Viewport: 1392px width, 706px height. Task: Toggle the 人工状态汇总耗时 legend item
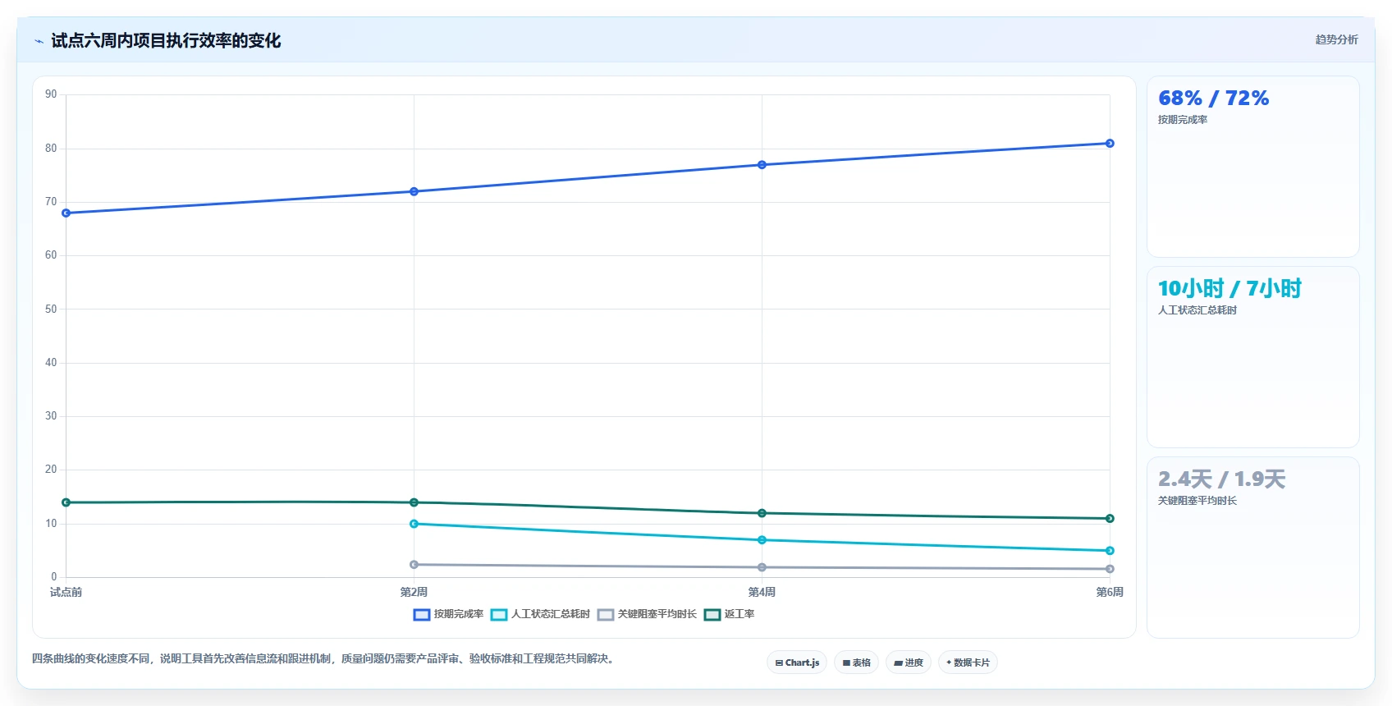pos(540,614)
